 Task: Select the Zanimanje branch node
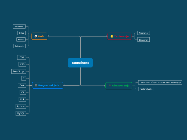tap(119, 36)
